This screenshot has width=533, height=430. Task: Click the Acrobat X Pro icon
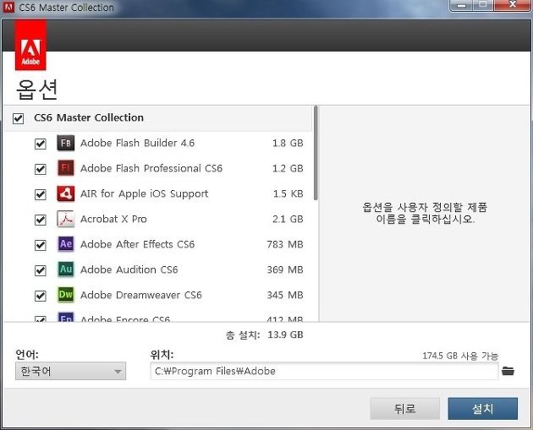(66, 219)
